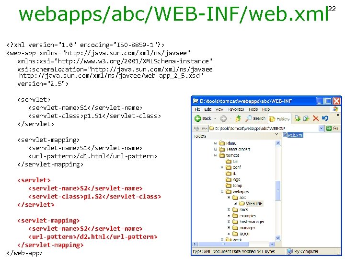Click the grey Forward arrow button
The height and width of the screenshot is (259, 345).
click(x=223, y=118)
